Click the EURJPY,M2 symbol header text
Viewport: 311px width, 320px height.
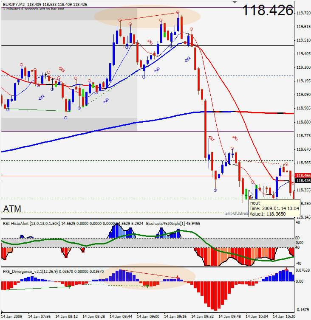(14, 4)
